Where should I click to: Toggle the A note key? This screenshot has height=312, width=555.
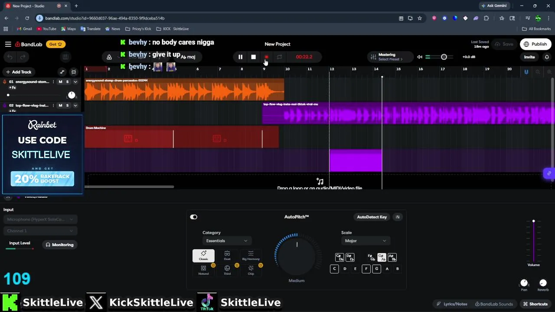click(x=387, y=269)
